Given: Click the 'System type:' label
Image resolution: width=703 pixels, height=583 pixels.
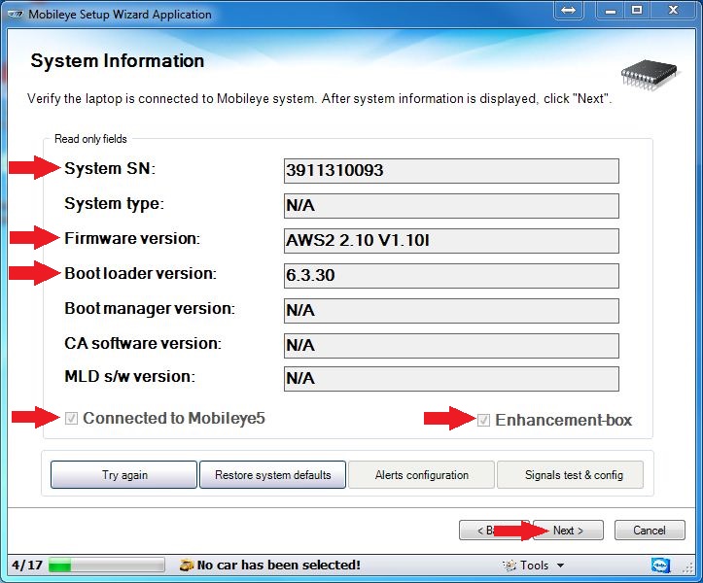Looking at the screenshot, I should [x=115, y=204].
